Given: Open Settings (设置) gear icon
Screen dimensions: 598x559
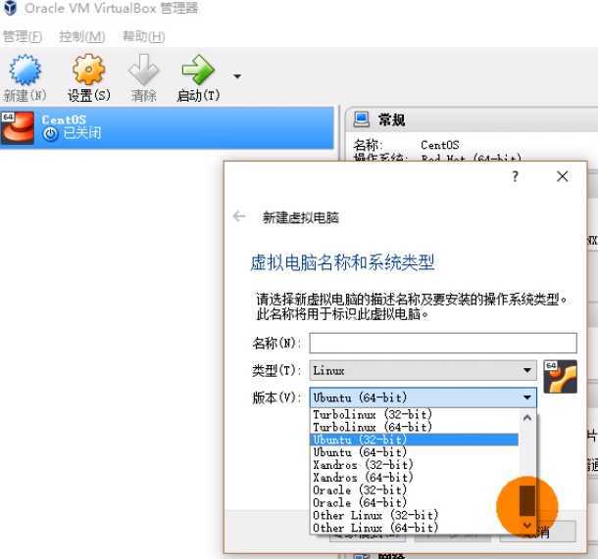Looking at the screenshot, I should [x=88, y=70].
